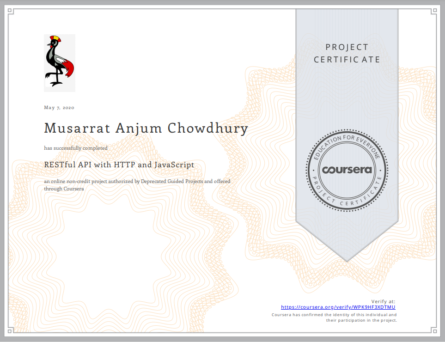Image resolution: width=445 pixels, height=342 pixels.
Task: Click the top-left corner ornament
Action: pos(12,12)
